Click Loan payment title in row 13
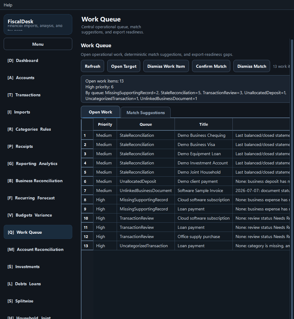This screenshot has width=294, height=319. 204,246
